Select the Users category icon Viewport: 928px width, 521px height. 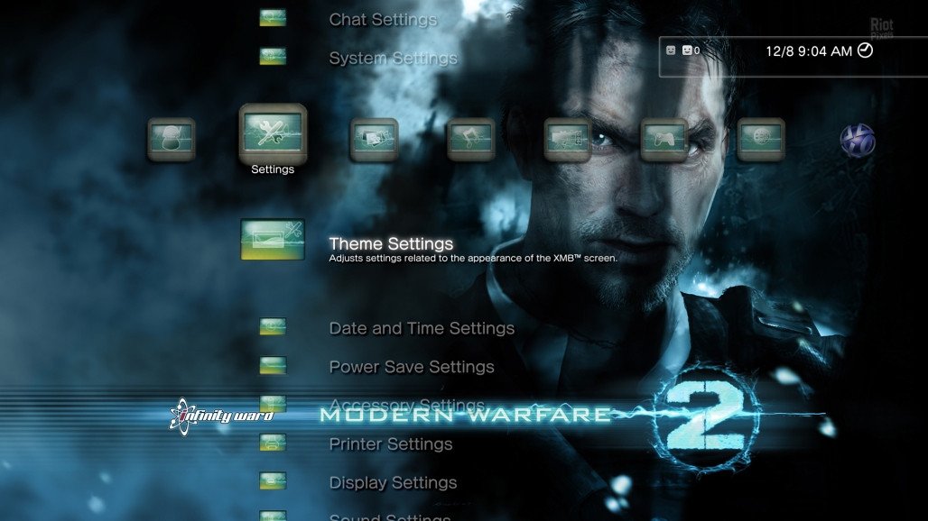[172, 140]
